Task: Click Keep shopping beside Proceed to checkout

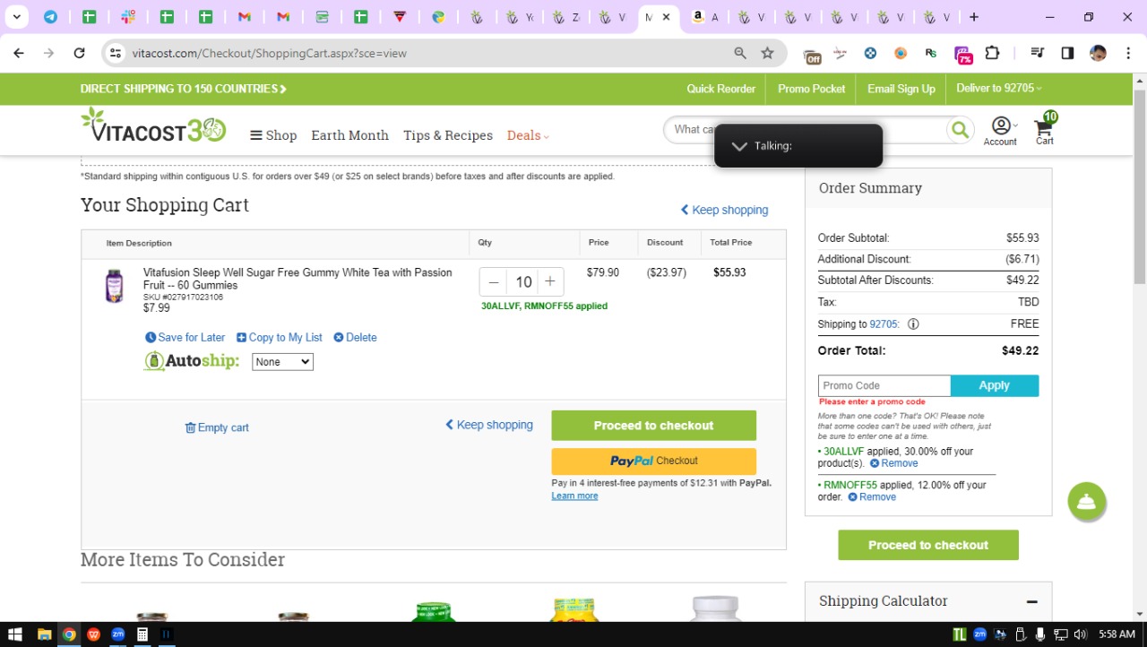Action: (489, 425)
